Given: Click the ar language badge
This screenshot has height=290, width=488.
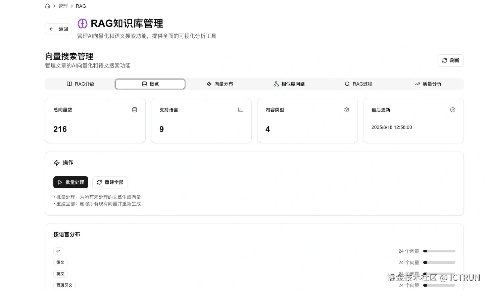Looking at the screenshot, I should [x=58, y=251].
